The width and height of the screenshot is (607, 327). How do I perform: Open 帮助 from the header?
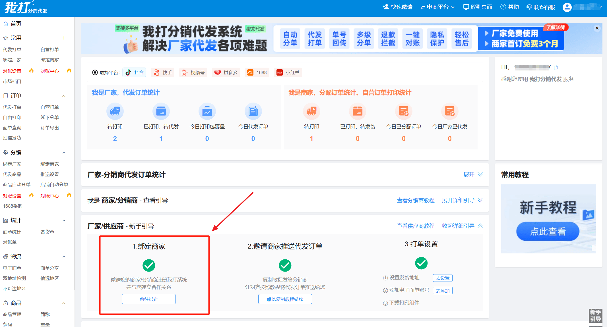coord(509,7)
